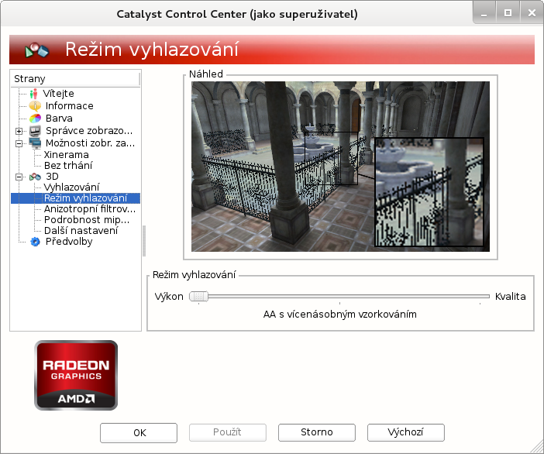Click the Barva color wheel icon
Screen dimensions: 544x454
click(35, 119)
